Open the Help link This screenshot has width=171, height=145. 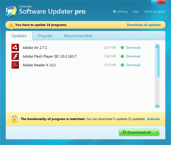coord(135,12)
